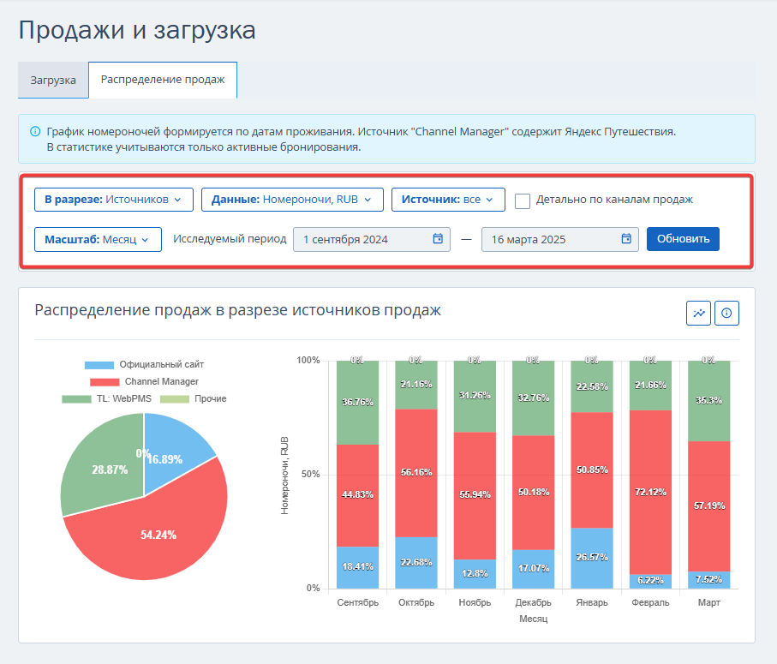Click the 72.12% red segment in Февраль bar
The width and height of the screenshot is (777, 664).
pos(650,492)
